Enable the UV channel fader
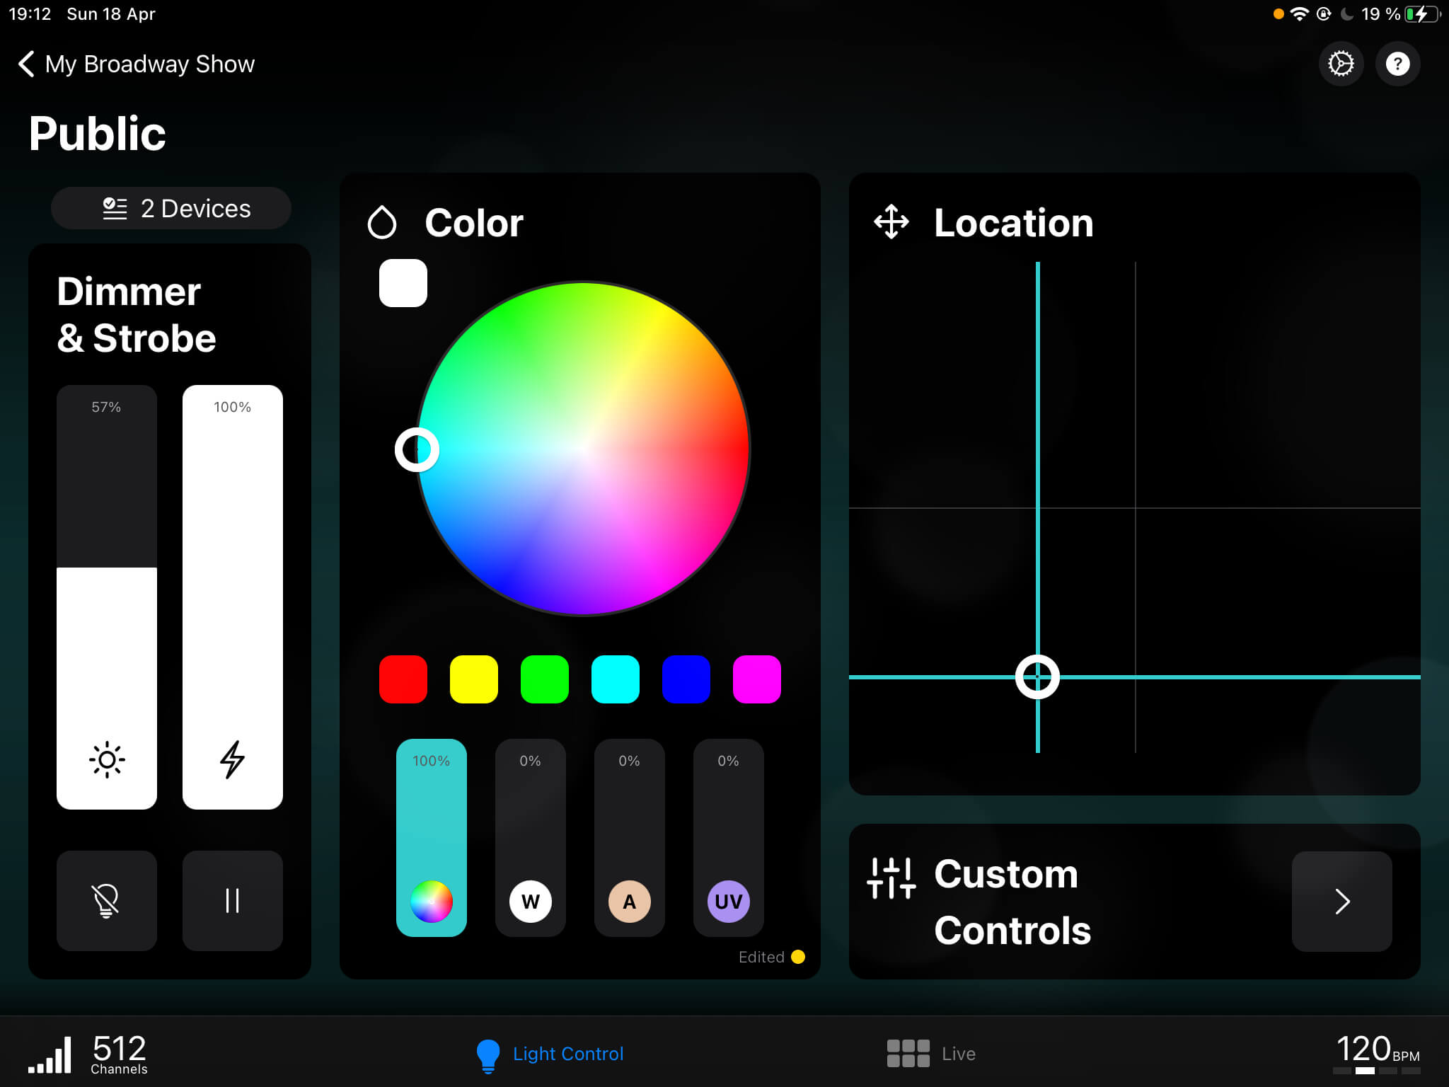Screen dimensions: 1449x1087 (x=727, y=901)
